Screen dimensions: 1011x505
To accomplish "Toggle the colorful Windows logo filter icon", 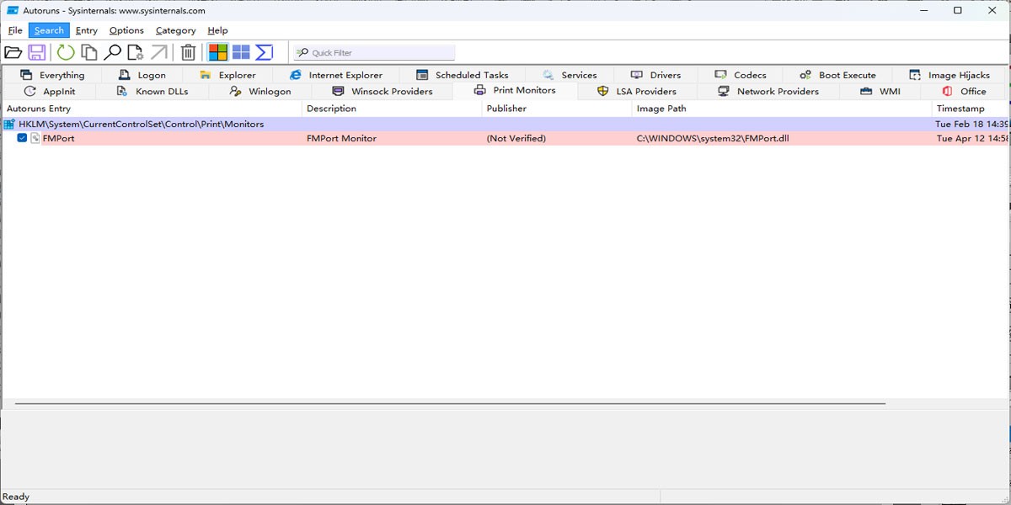I will (x=218, y=52).
